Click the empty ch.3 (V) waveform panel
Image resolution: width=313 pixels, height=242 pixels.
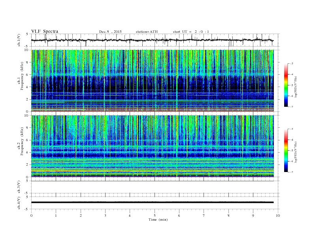[x=155, y=187]
